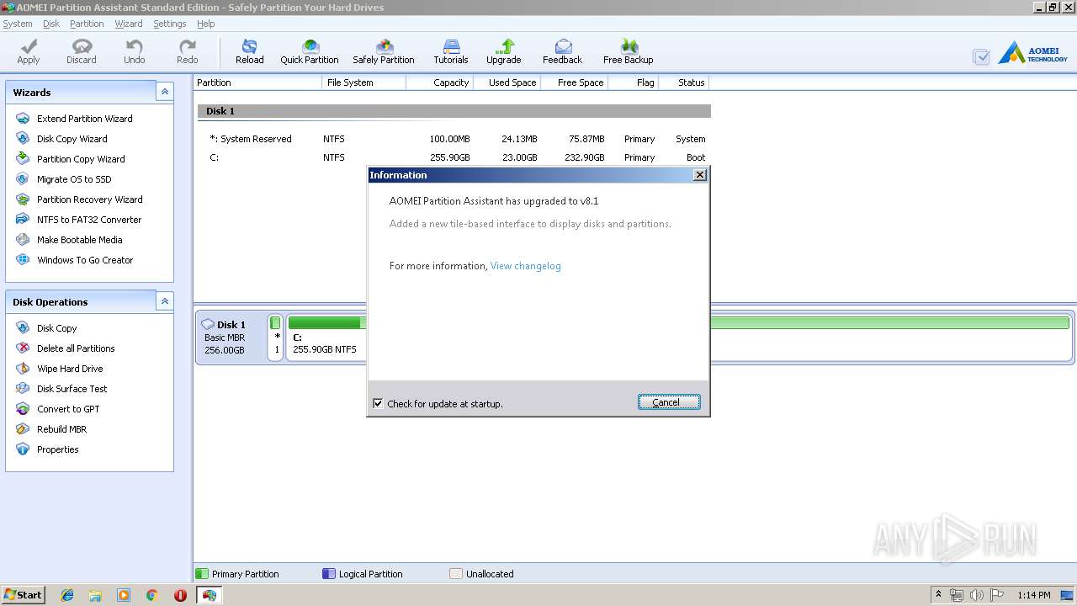
Task: Open the System menu
Action: [18, 24]
